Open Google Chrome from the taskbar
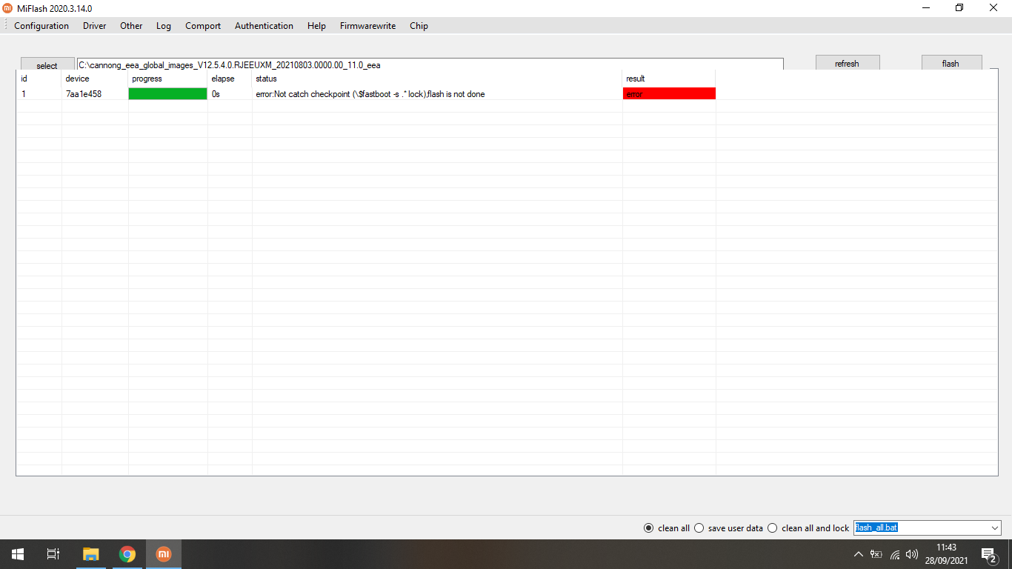Image resolution: width=1012 pixels, height=569 pixels. (x=127, y=554)
